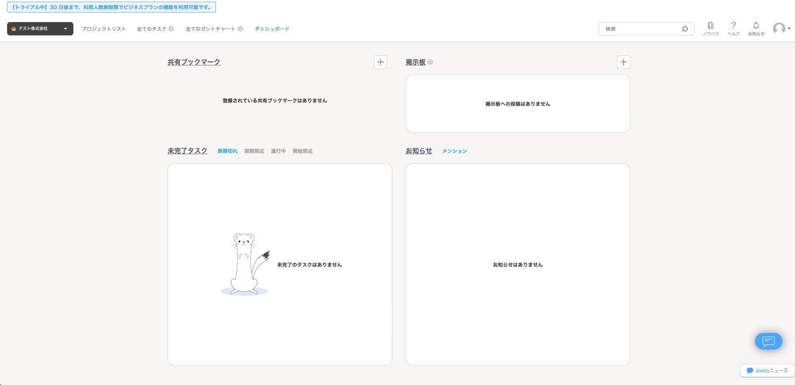Image resolution: width=795 pixels, height=385 pixels.
Task: Click help icon next to 全てのタスク
Action: point(171,29)
